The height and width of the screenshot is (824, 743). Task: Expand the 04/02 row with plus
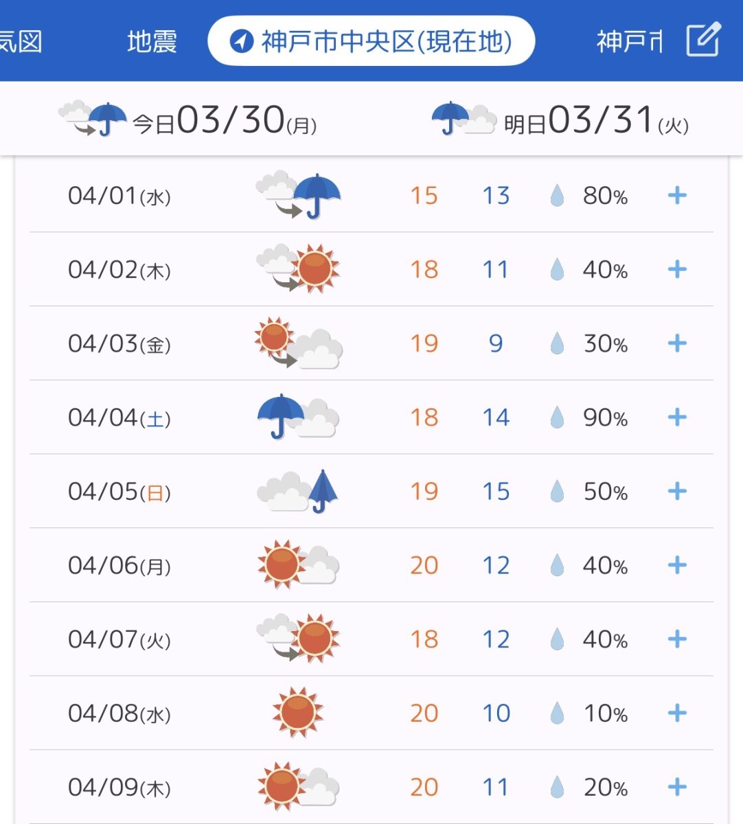coord(677,269)
